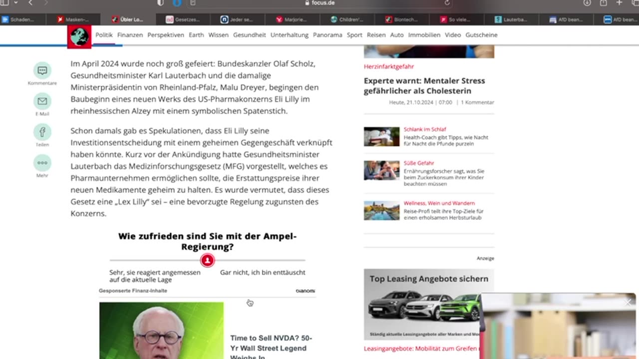Image resolution: width=639 pixels, height=359 pixels.
Task: Reload the page with refresh icon
Action: (447, 3)
